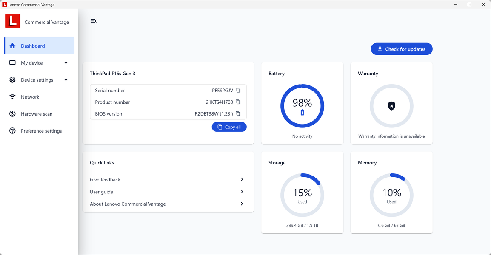This screenshot has width=491, height=255.
Task: Copy the product number 21KTS4H700
Action: coord(238,102)
